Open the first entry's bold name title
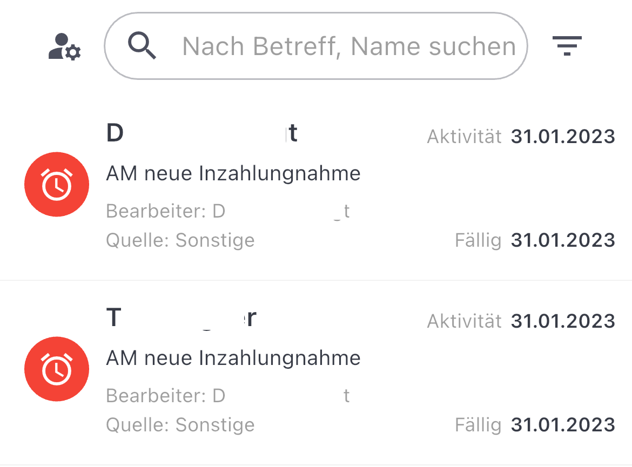 (202, 134)
